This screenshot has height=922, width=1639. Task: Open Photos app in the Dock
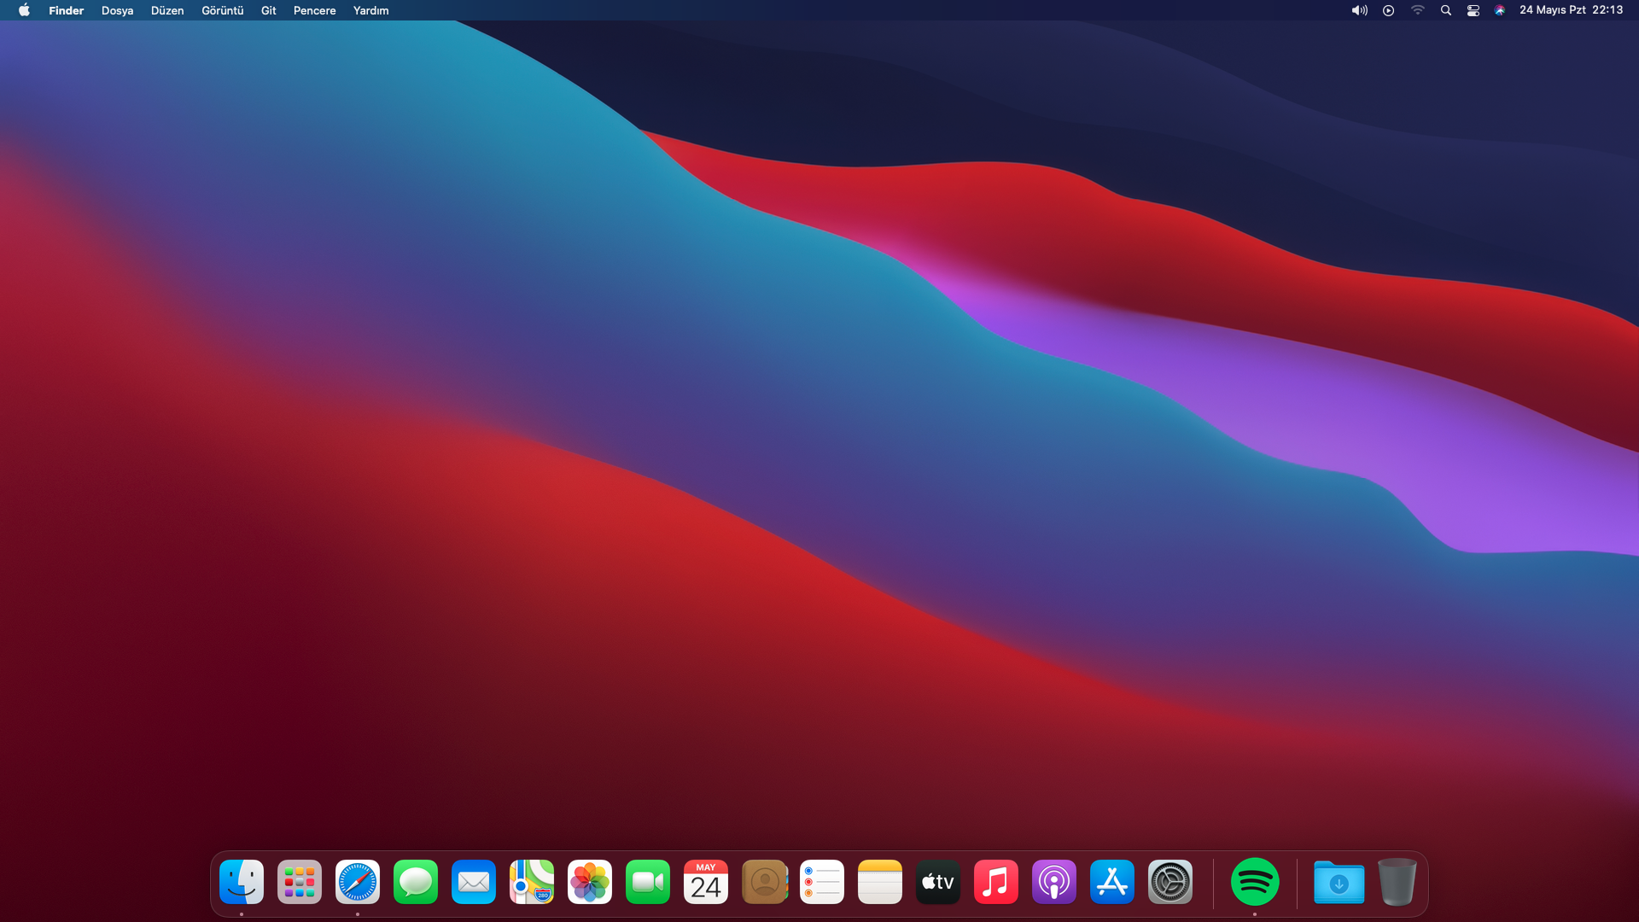click(x=590, y=882)
